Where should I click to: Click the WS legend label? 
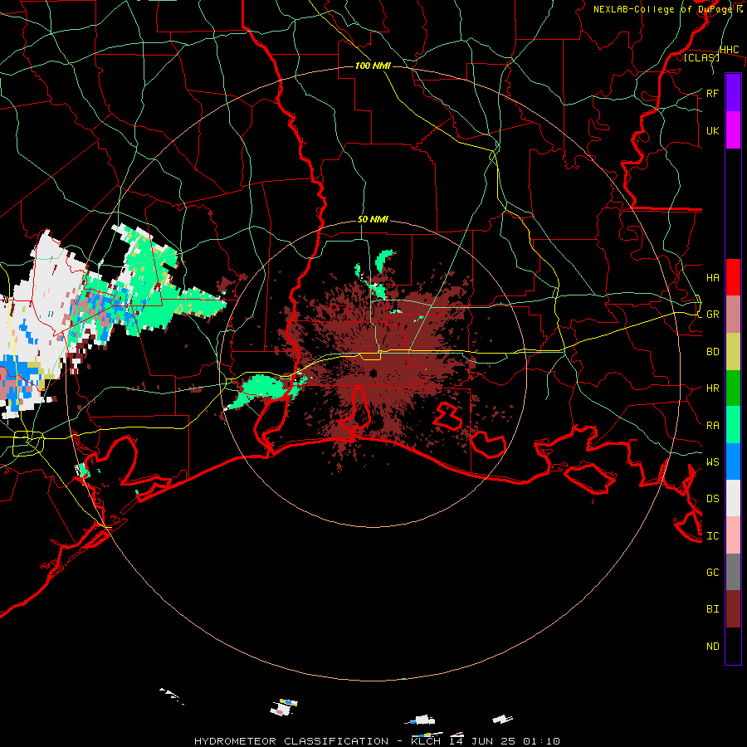pyautogui.click(x=713, y=461)
